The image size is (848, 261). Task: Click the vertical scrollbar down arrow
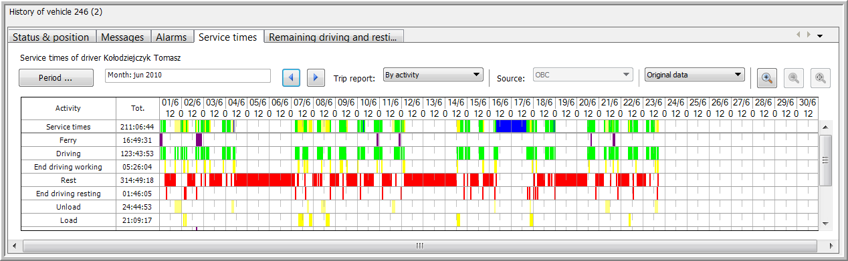pyautogui.click(x=825, y=224)
